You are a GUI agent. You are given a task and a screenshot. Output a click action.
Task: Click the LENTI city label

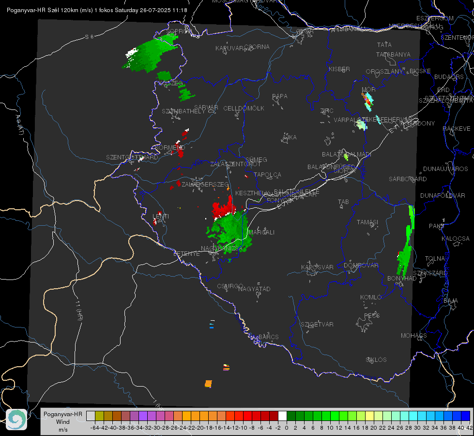point(161,217)
